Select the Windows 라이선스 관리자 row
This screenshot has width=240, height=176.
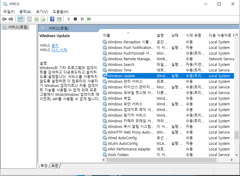[168, 87]
